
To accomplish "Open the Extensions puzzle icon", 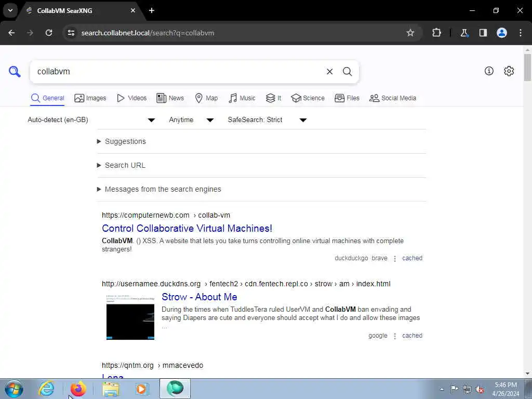I will [436, 33].
